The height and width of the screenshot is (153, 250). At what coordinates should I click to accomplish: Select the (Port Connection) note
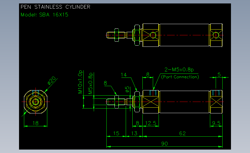click(180, 77)
